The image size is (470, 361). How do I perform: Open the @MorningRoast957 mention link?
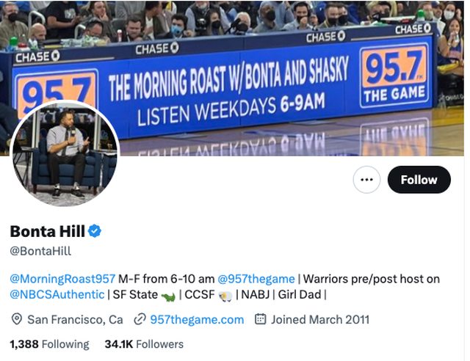tap(62, 279)
